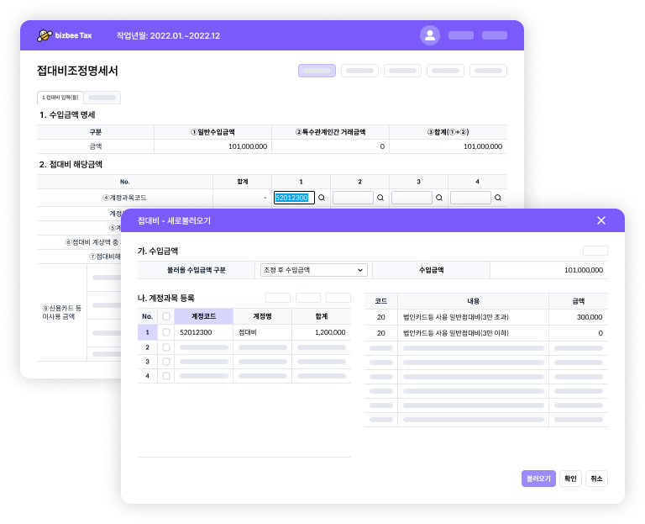Check the checkbox for row 1 접대비

[x=166, y=332]
